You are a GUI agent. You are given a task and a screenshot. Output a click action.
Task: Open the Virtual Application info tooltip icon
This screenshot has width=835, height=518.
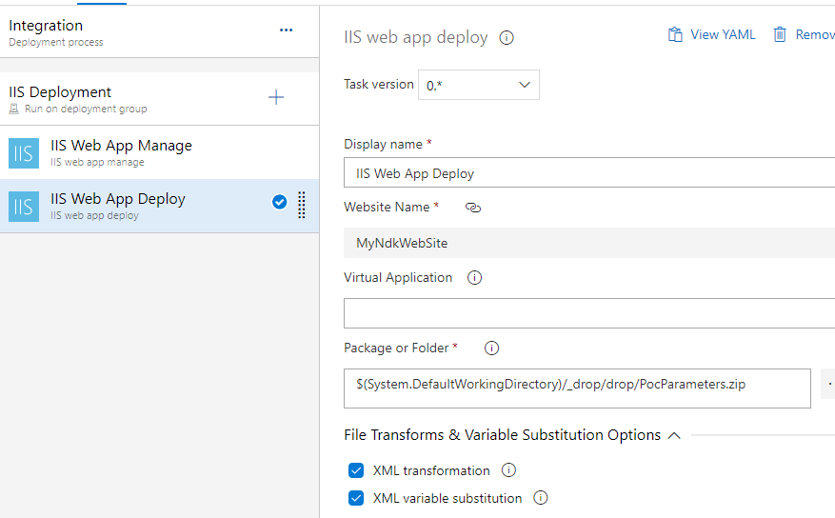click(x=474, y=278)
